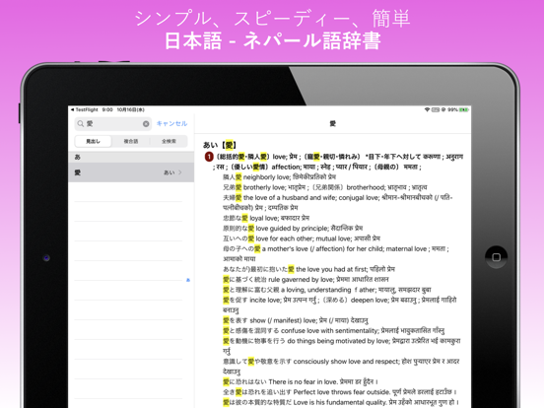Viewport: 544px width, 408px height.
Task: Click the red number 1 sense marker
Action: [209, 157]
